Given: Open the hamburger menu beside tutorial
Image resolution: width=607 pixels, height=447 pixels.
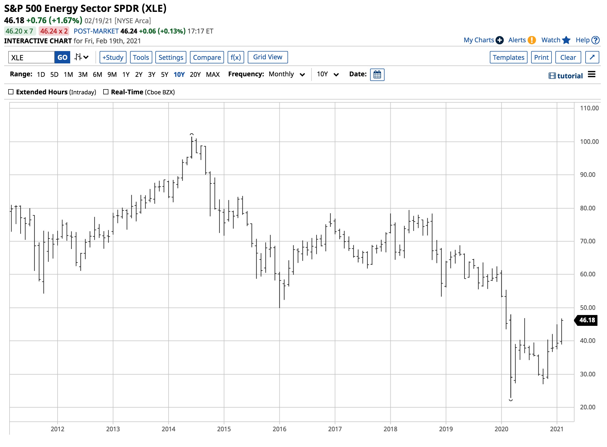Looking at the screenshot, I should tap(592, 74).
